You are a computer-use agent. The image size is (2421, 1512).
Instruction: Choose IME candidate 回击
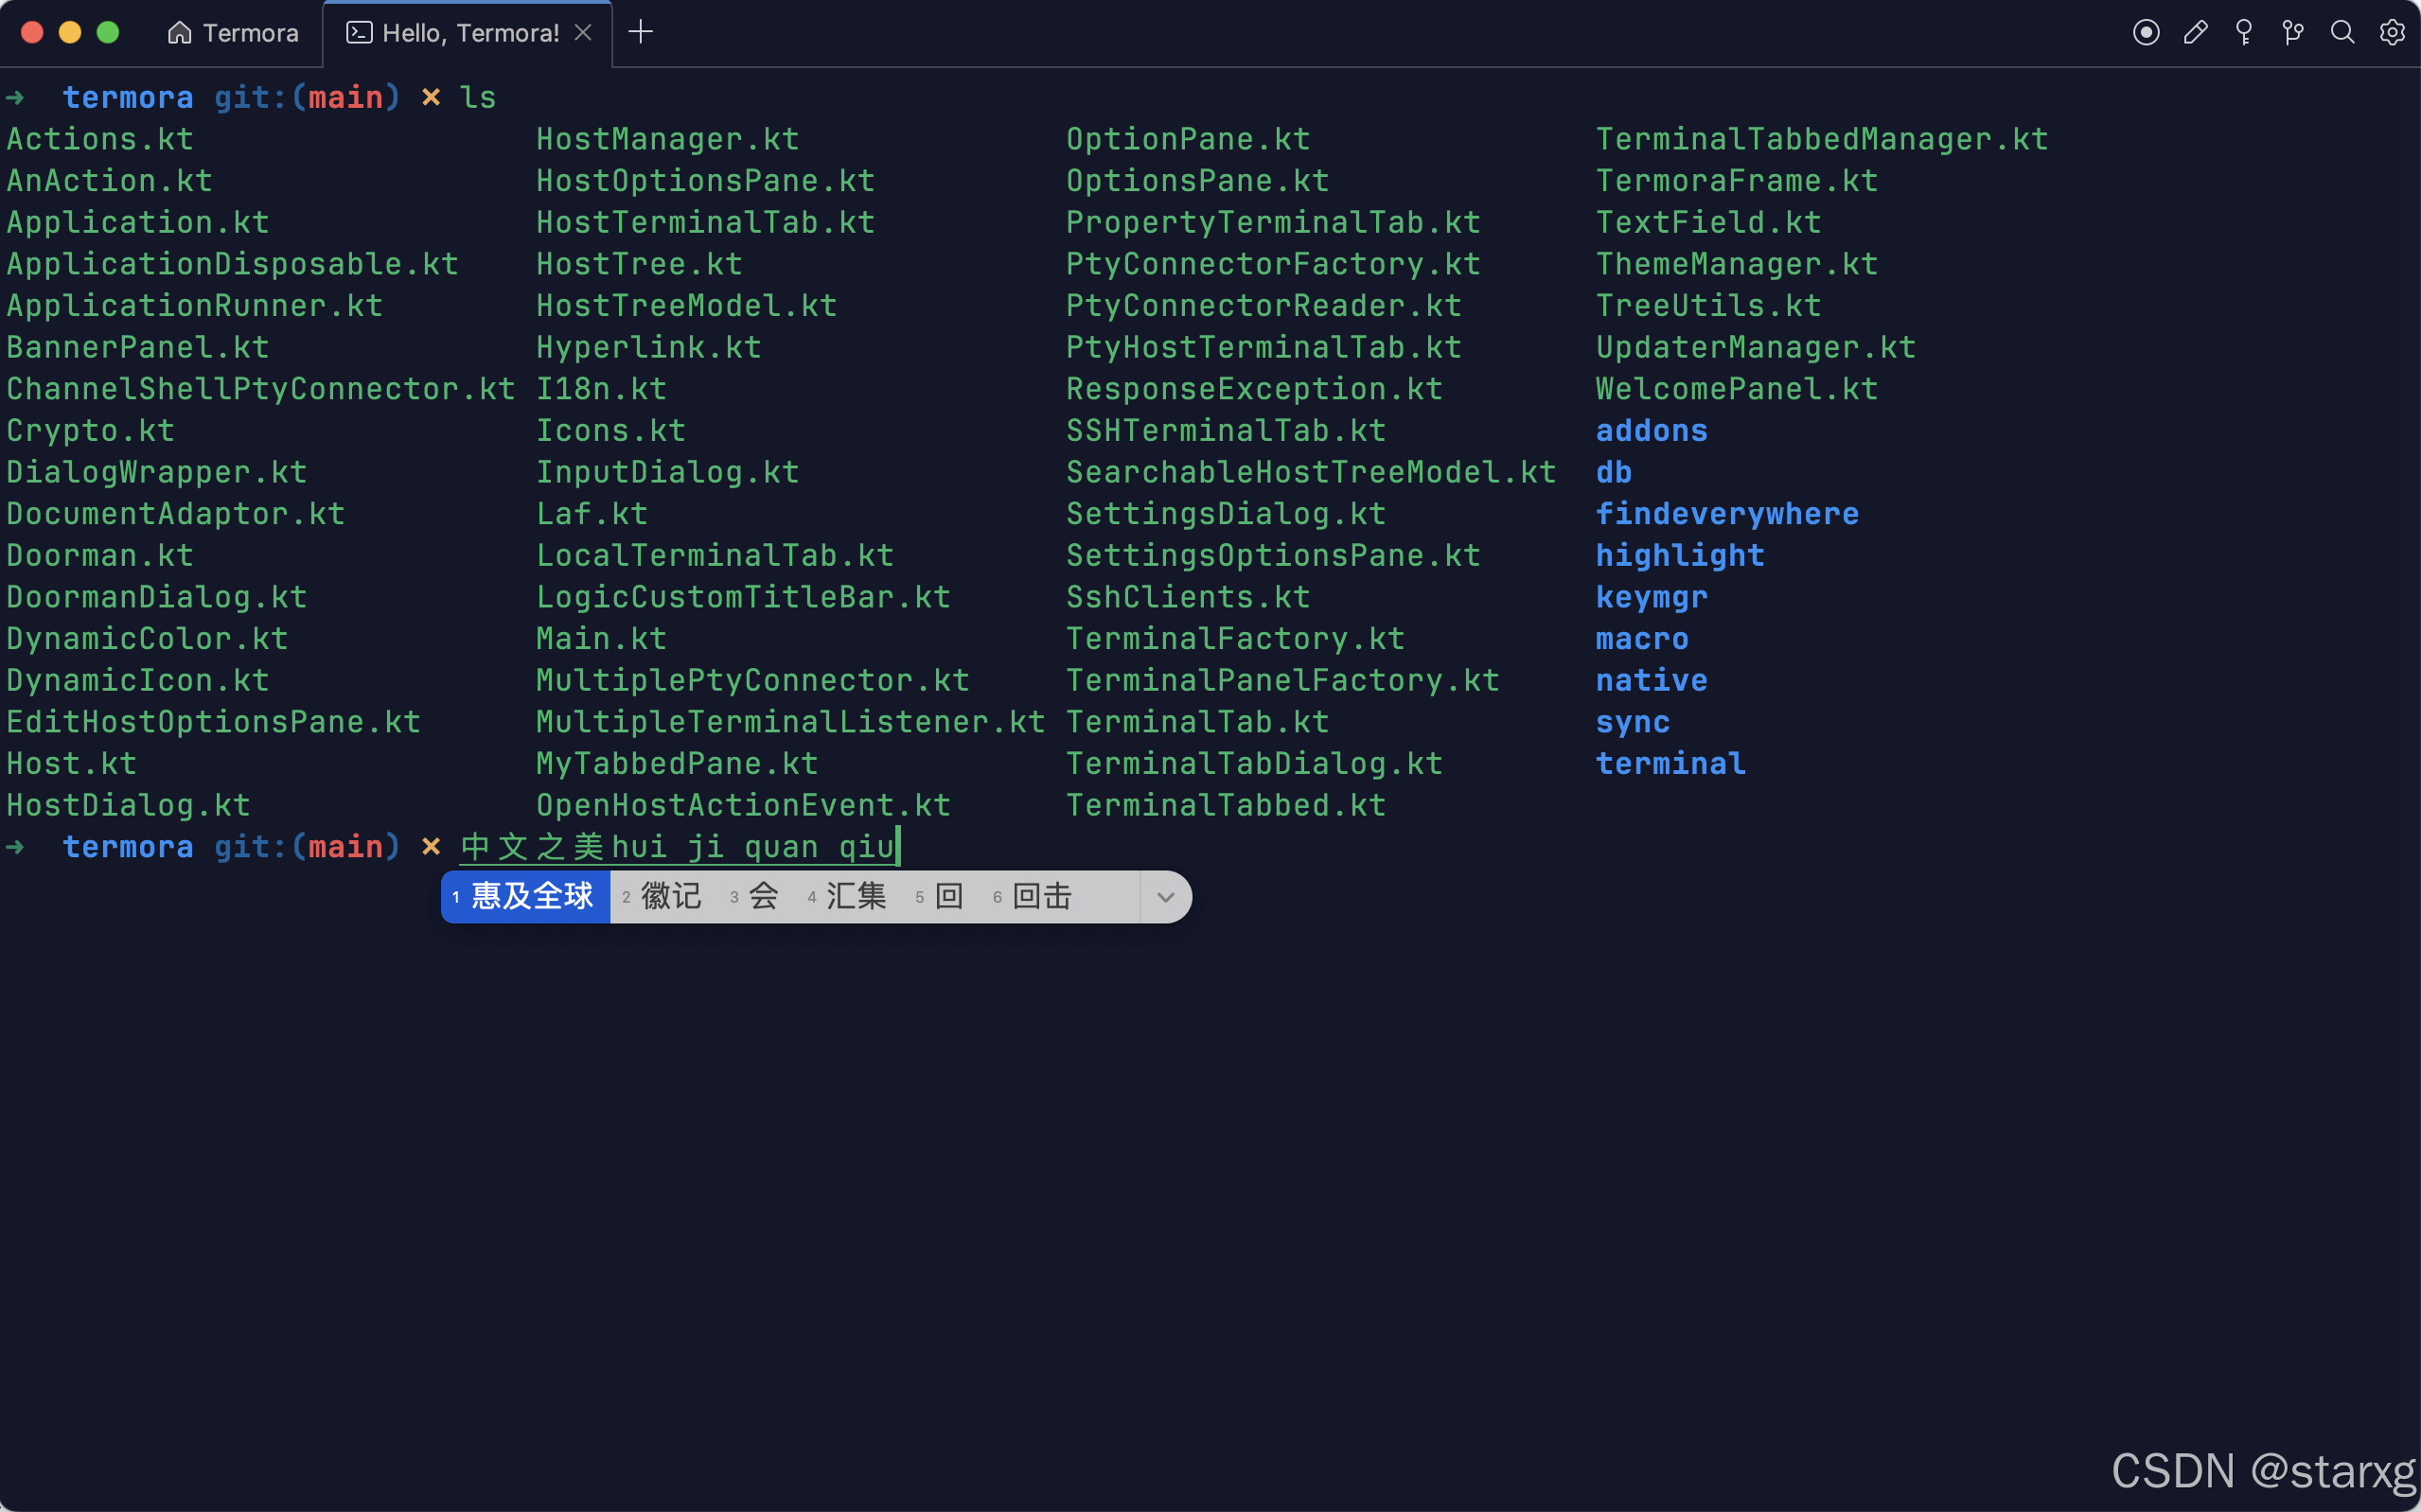[1033, 897]
